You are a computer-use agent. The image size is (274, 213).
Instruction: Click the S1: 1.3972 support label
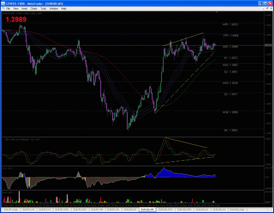click(x=231, y=58)
